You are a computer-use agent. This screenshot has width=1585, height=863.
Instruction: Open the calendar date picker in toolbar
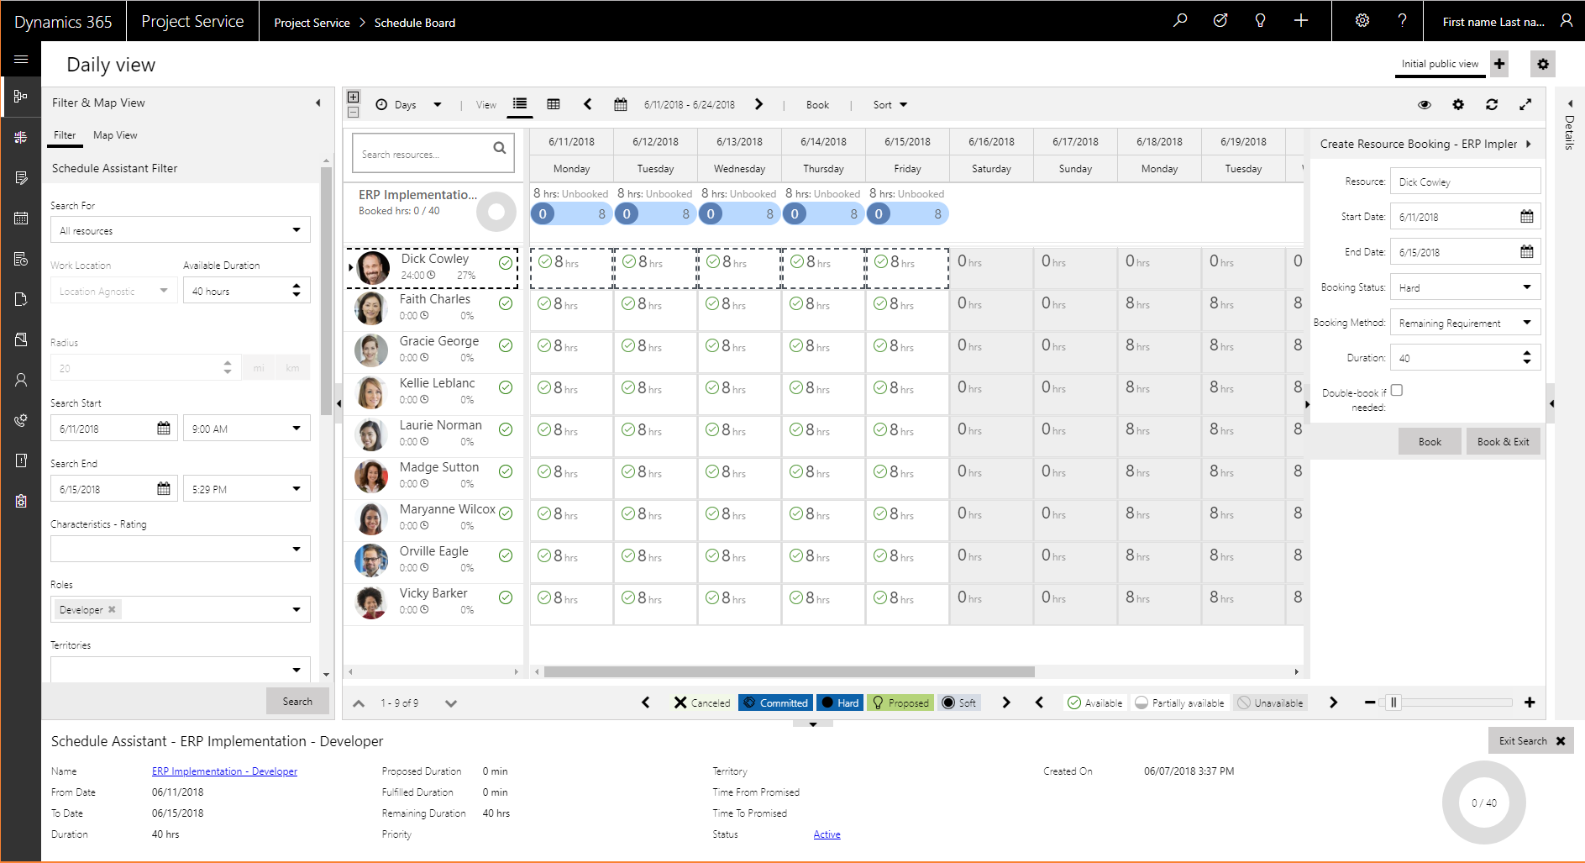(x=621, y=104)
